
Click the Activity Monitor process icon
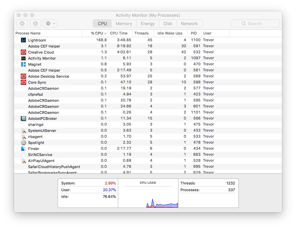(23, 58)
